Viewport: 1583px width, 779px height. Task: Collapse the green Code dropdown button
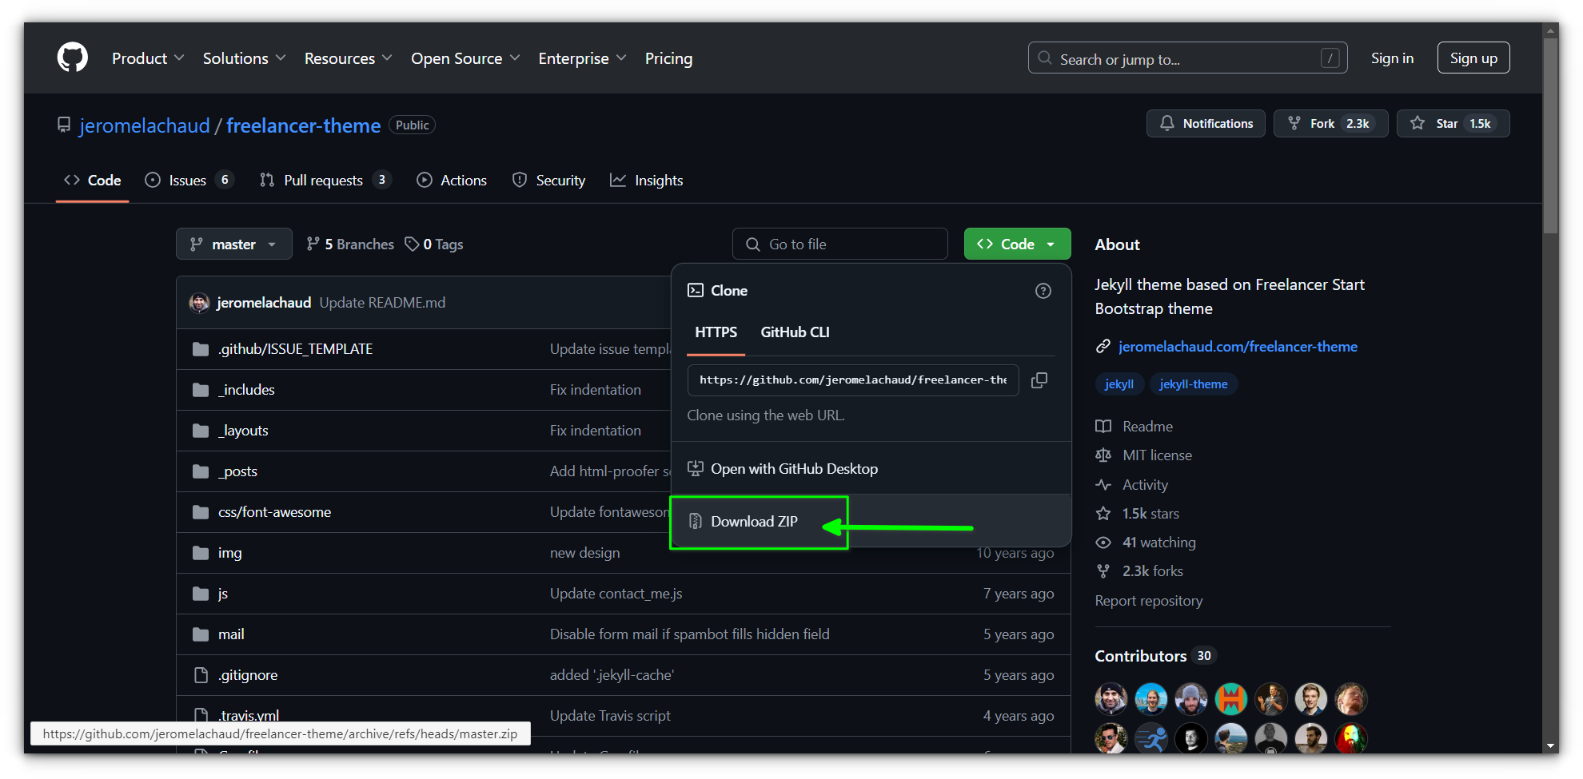pyautogui.click(x=1016, y=244)
